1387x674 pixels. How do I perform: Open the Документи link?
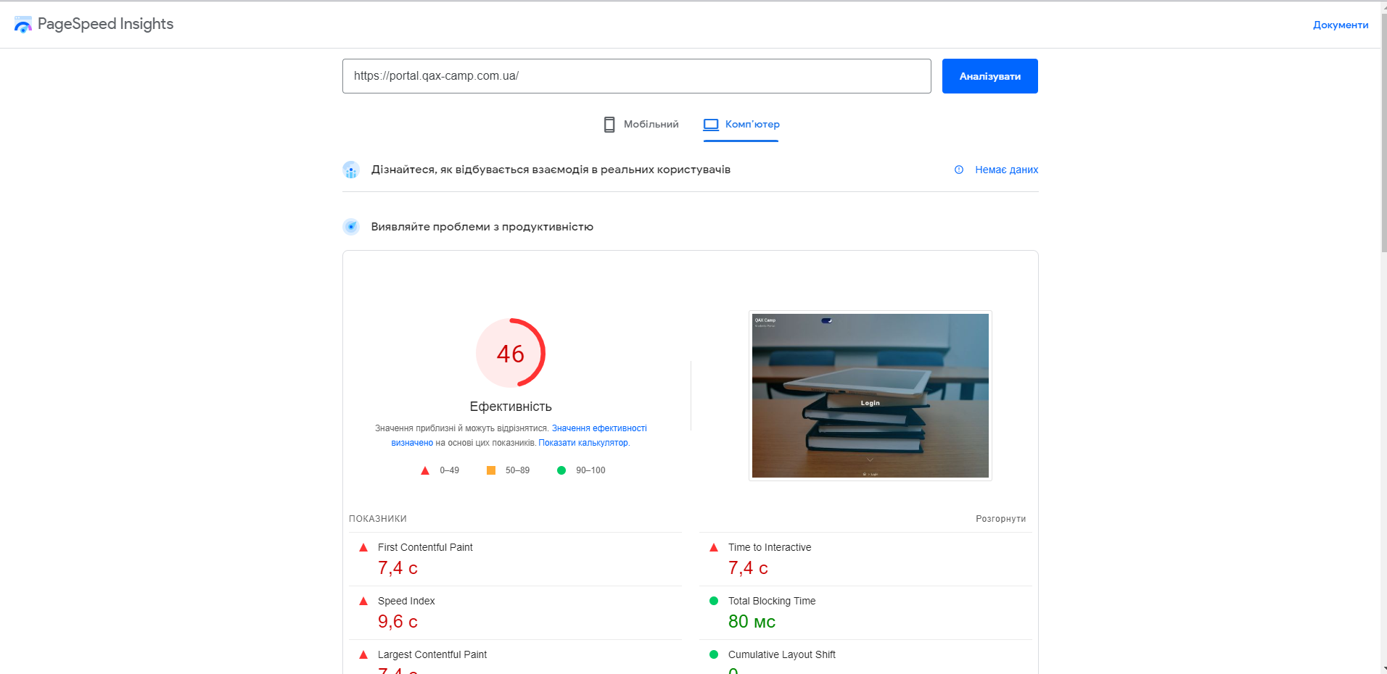coord(1341,25)
